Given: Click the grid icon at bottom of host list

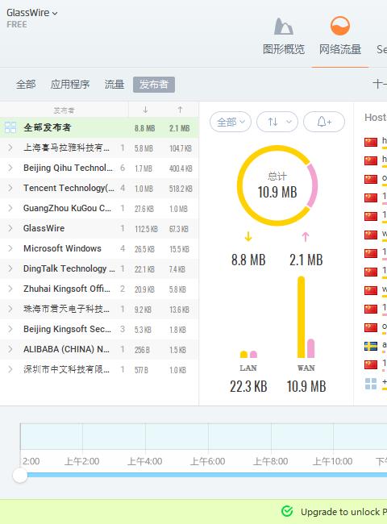Looking at the screenshot, I should click(371, 384).
